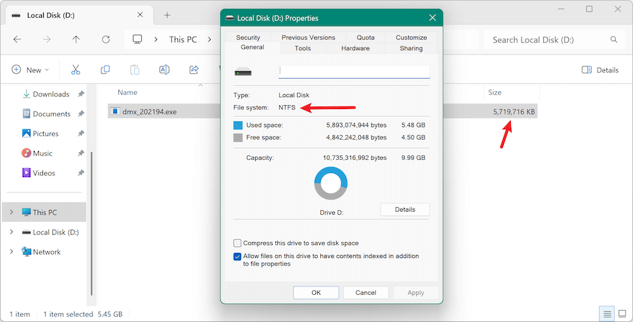Go forward with the right arrow

(47, 39)
